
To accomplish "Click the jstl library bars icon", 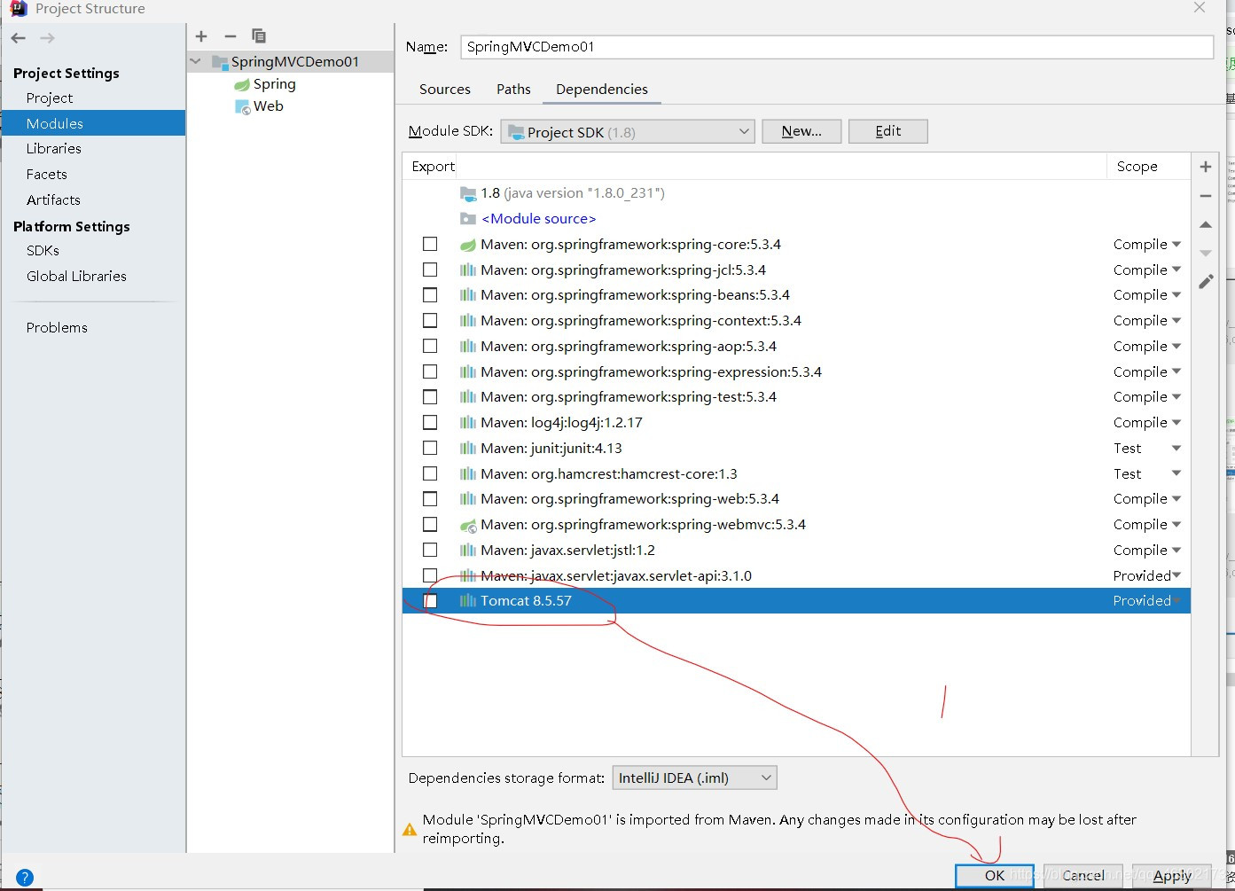I will click(x=468, y=551).
